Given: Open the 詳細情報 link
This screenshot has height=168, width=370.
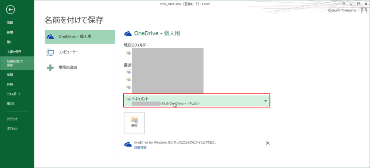Looking at the screenshot, I should 140,147.
